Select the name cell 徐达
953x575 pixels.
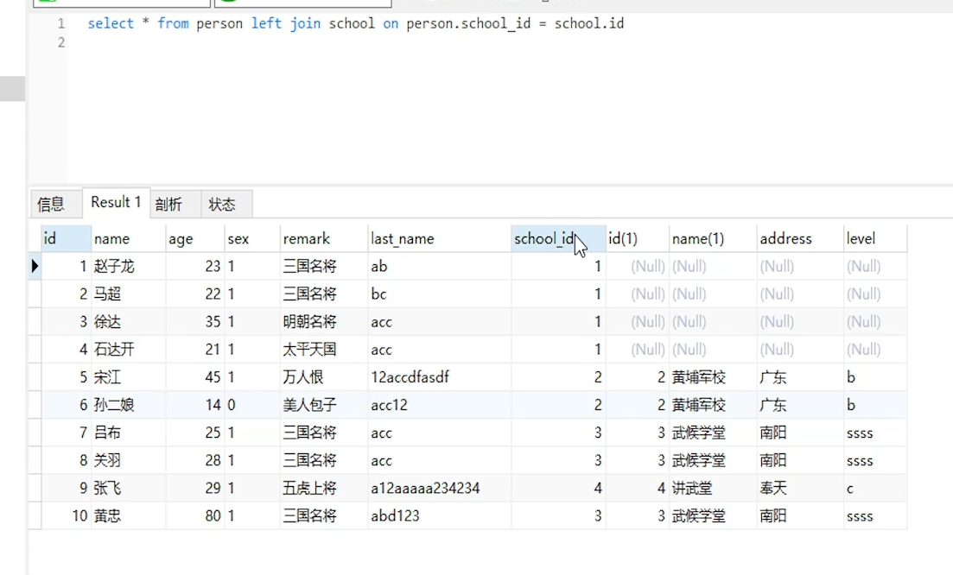tap(128, 322)
